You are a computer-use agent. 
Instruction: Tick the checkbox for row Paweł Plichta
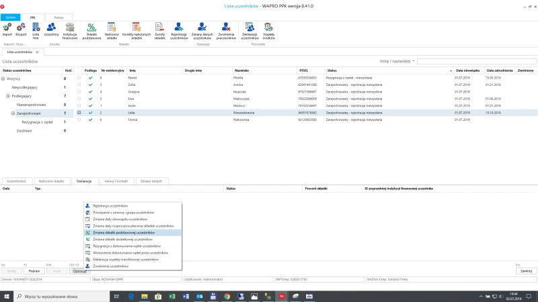[79, 78]
